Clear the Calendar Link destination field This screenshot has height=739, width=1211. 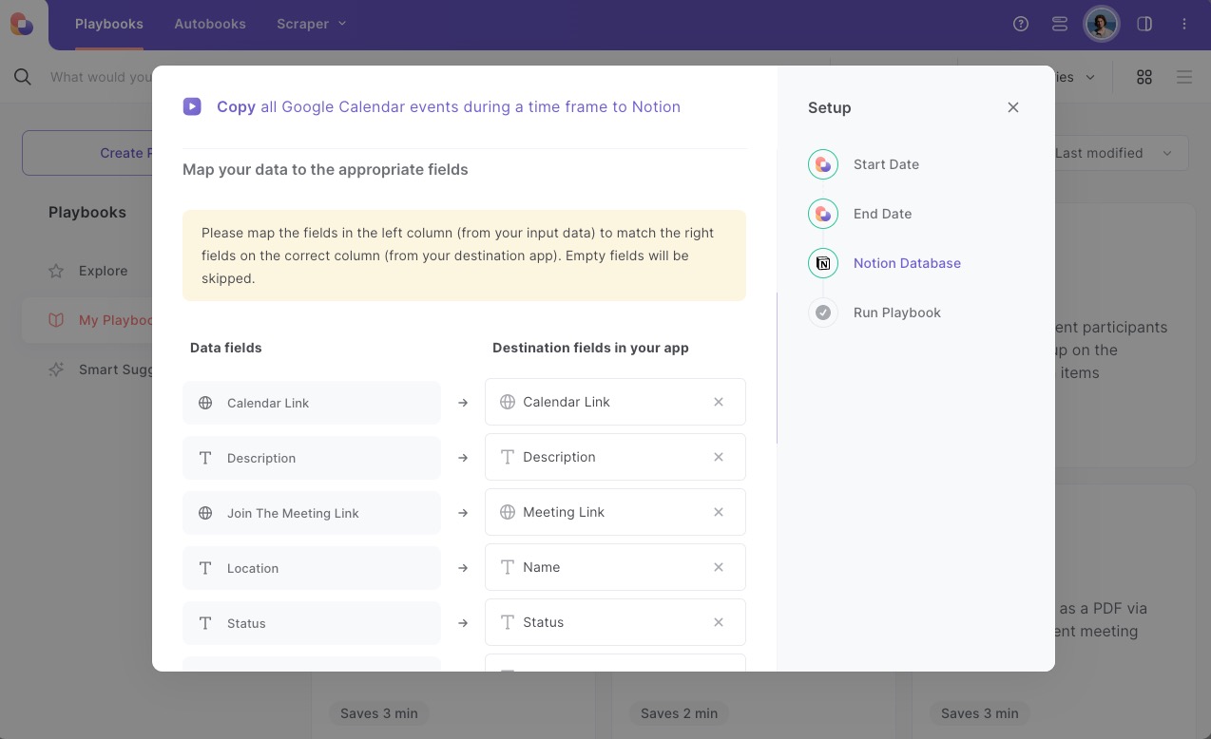[x=719, y=402]
